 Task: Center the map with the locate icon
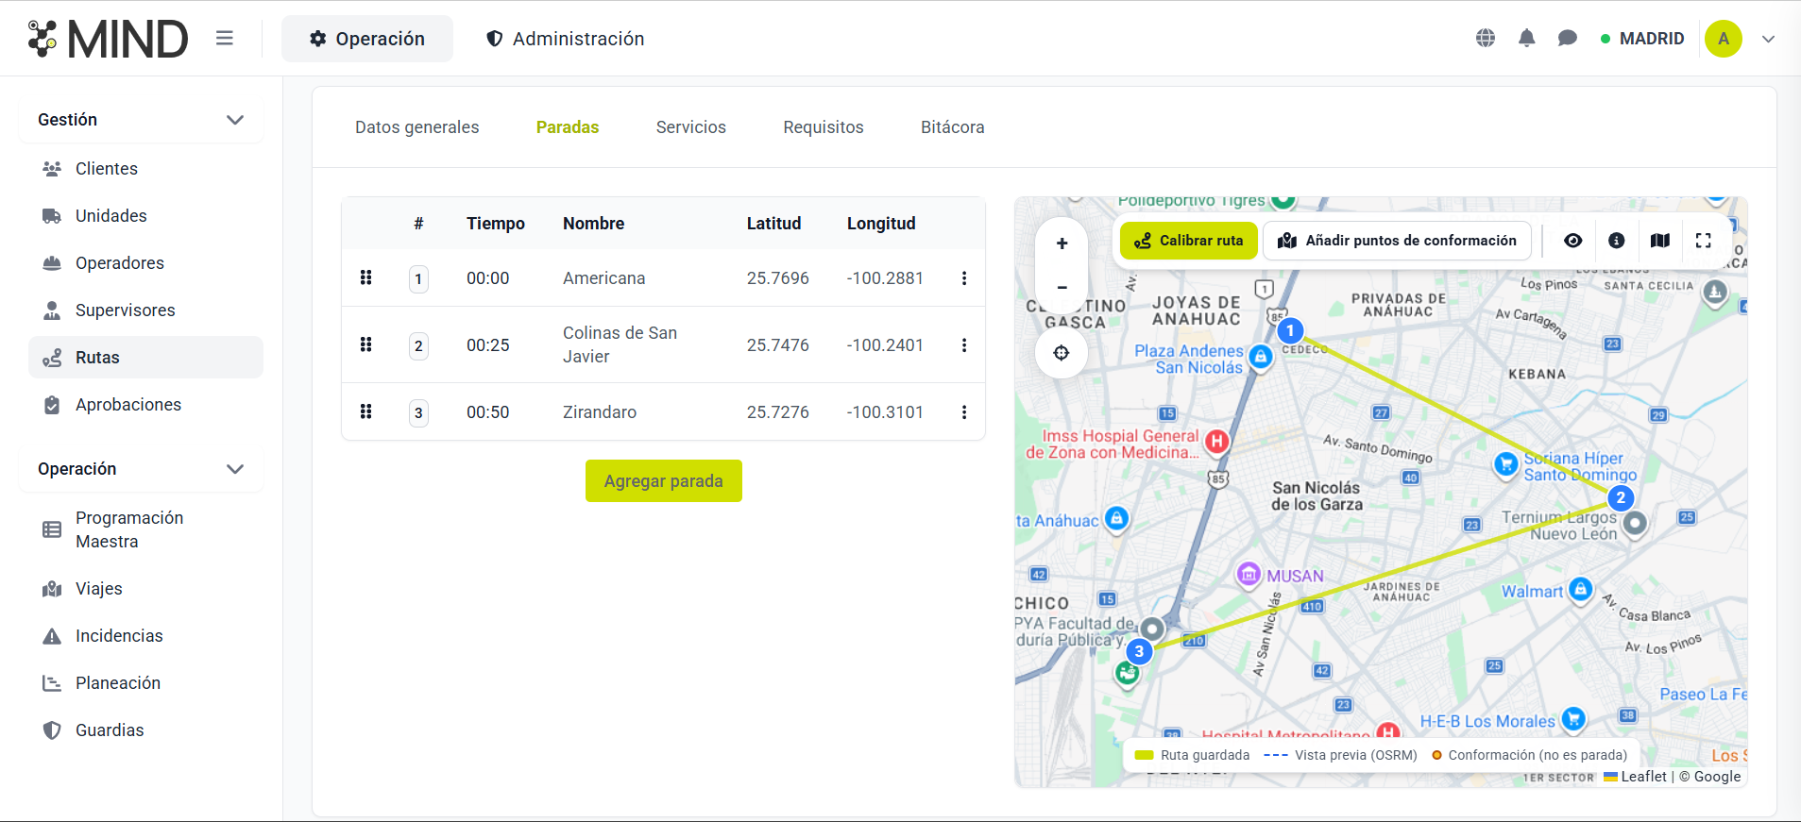click(1062, 353)
